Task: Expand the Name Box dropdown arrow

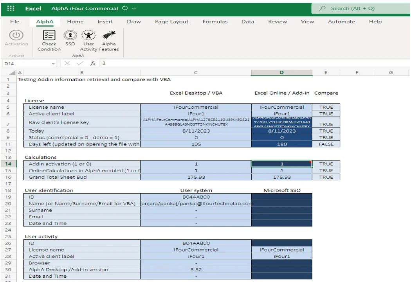Action: (x=53, y=63)
